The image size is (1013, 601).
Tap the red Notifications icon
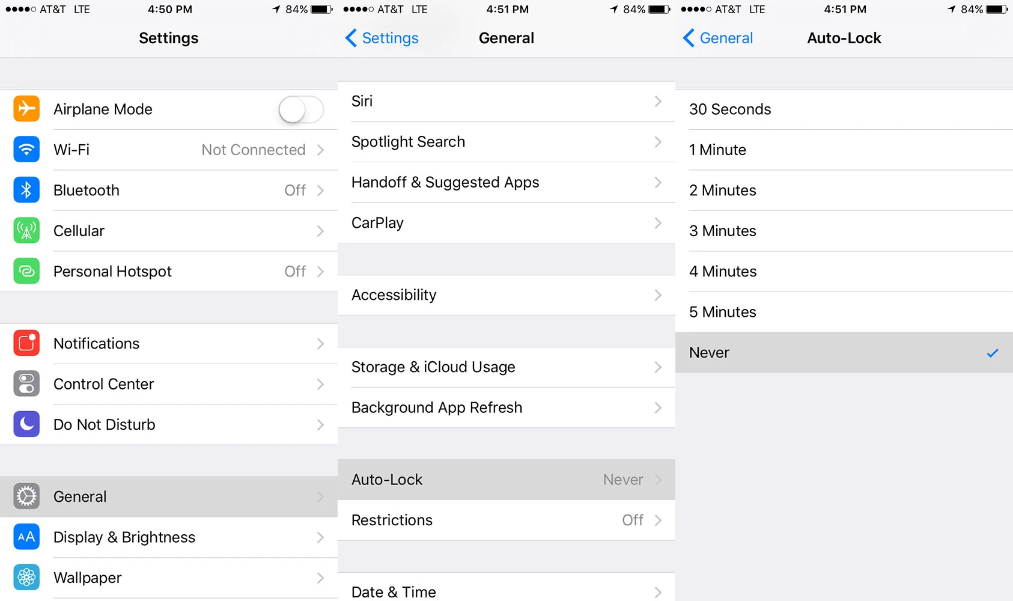pos(26,343)
